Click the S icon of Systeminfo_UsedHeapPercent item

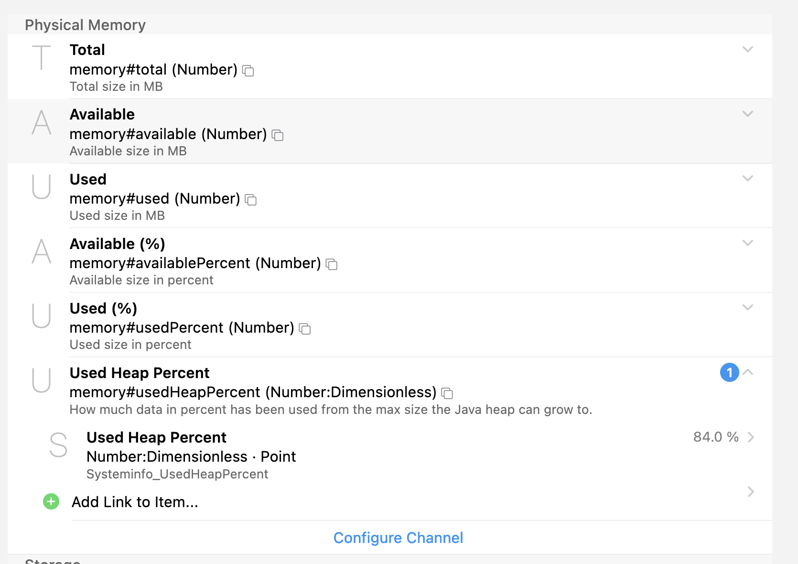click(x=58, y=445)
